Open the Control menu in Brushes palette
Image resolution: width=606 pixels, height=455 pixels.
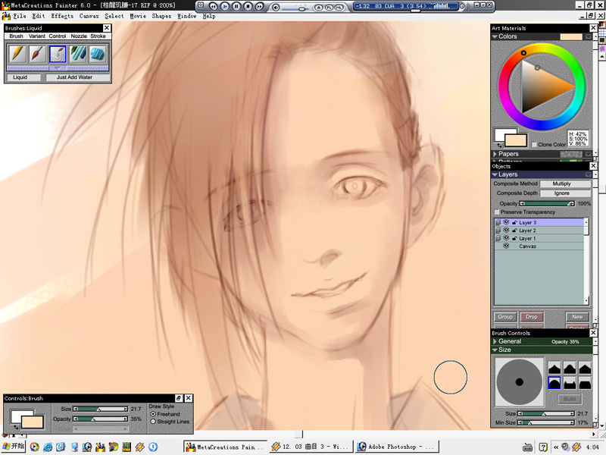point(58,36)
